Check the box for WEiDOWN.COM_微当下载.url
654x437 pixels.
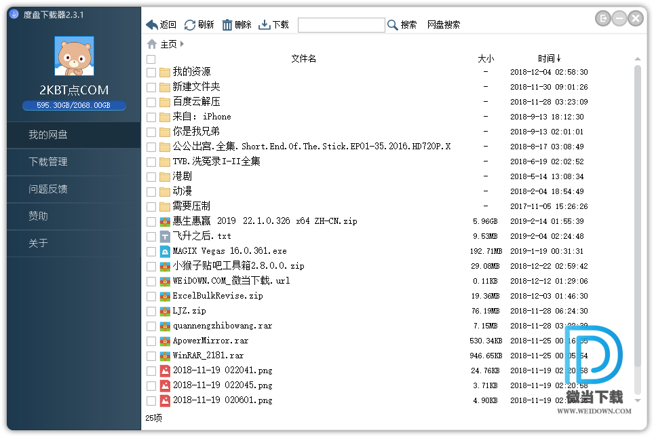[151, 282]
